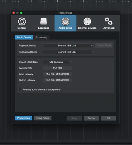Switch to the Processing tab

pos(41,37)
